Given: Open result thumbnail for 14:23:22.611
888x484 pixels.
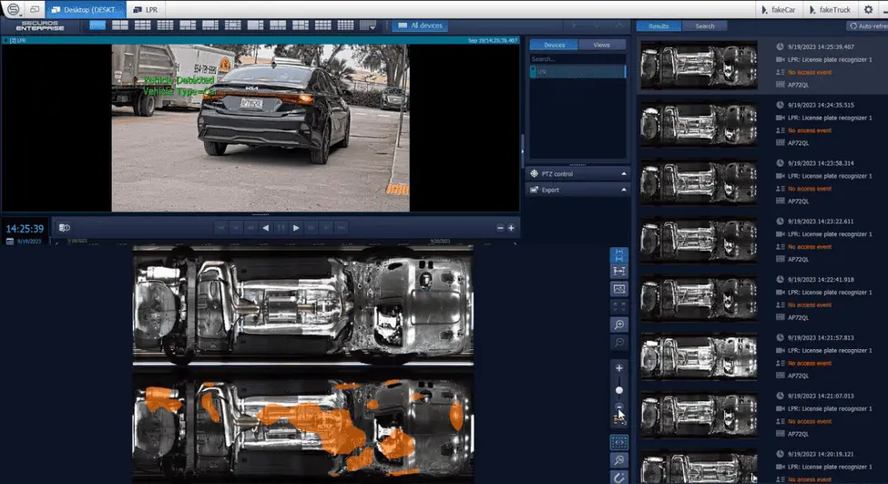Looking at the screenshot, I should point(699,241).
